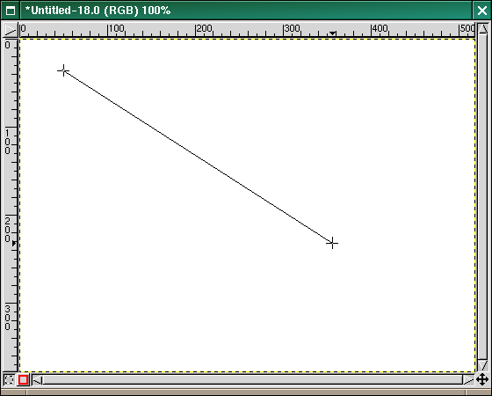Click the vertical scrollbar up arrow

pyautogui.click(x=483, y=29)
